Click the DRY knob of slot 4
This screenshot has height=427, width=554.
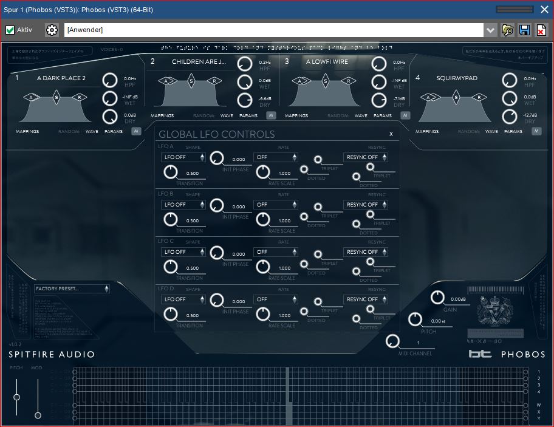pos(510,117)
